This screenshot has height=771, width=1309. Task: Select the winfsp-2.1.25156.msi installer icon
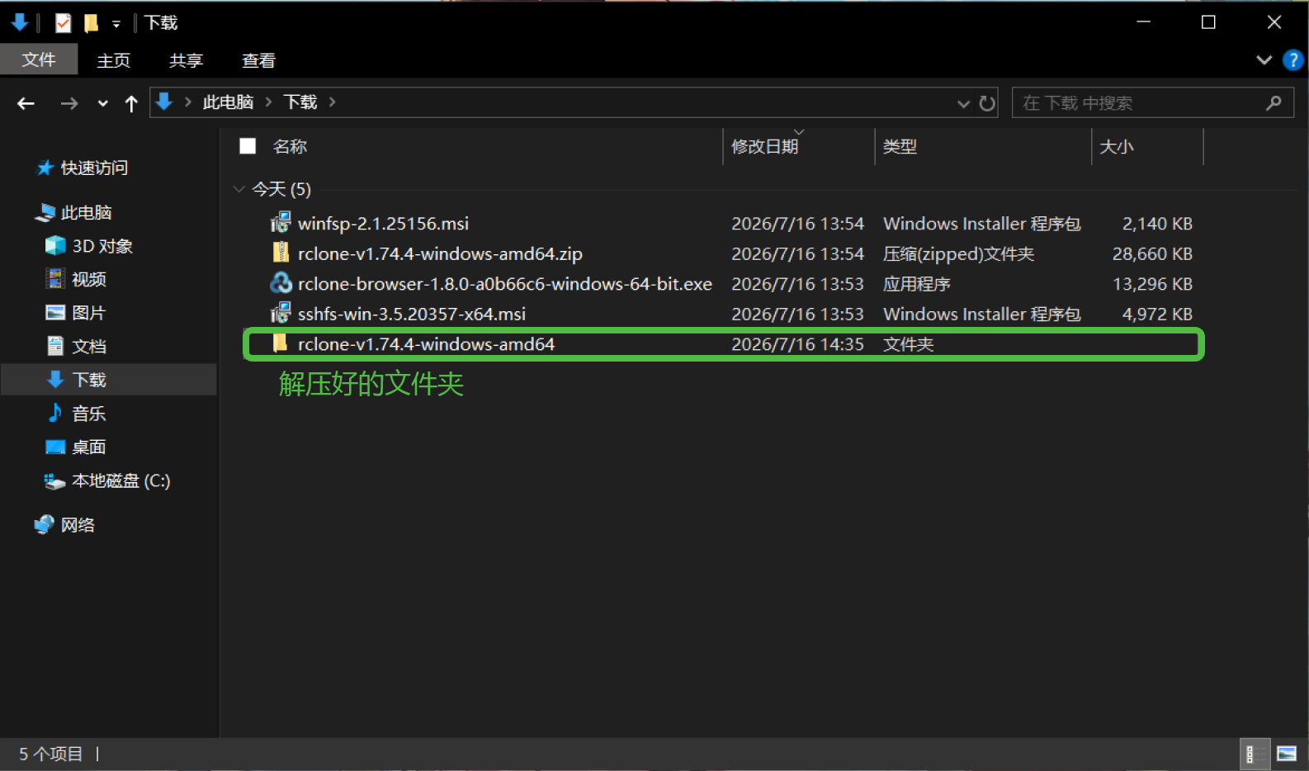[281, 223]
